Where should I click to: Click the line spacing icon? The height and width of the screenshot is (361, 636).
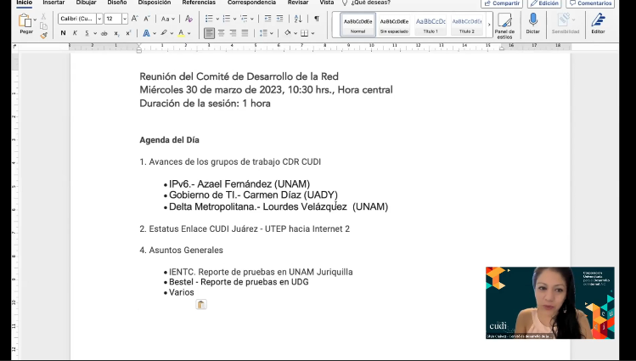coord(263,33)
